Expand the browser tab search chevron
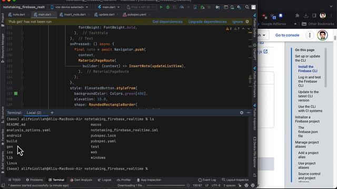 [331, 6]
